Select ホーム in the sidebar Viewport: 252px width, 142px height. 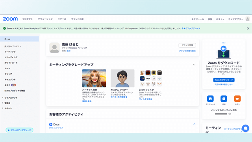[19, 39]
